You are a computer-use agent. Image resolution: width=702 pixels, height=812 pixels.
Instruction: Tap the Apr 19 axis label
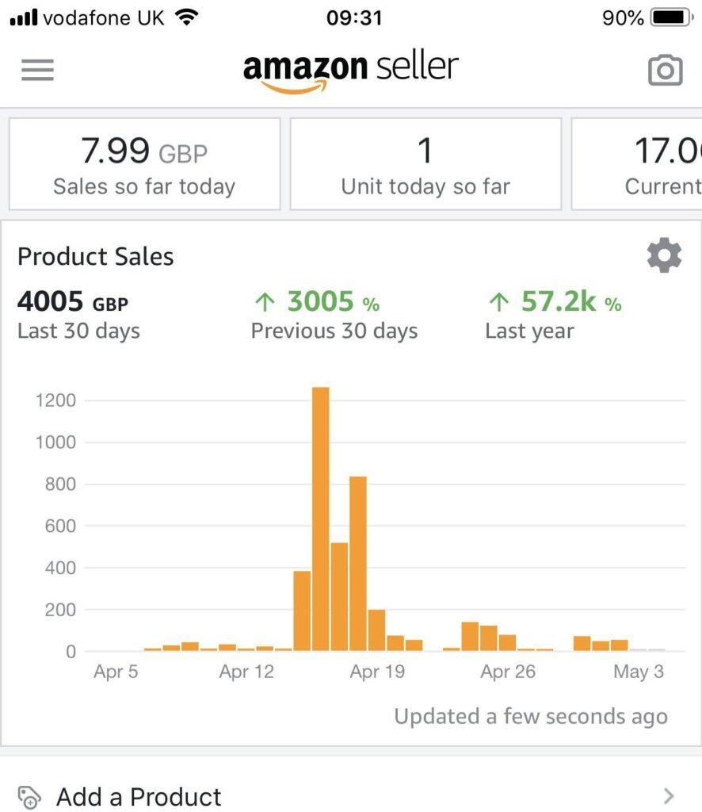[376, 672]
